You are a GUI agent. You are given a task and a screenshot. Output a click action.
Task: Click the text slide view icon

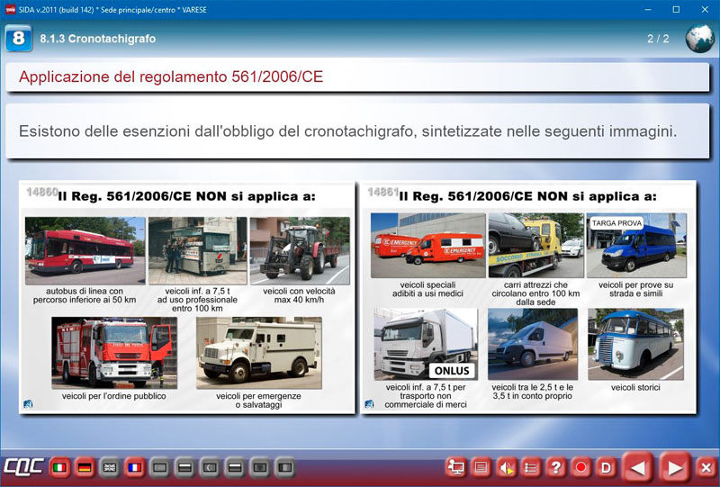pyautogui.click(x=481, y=468)
